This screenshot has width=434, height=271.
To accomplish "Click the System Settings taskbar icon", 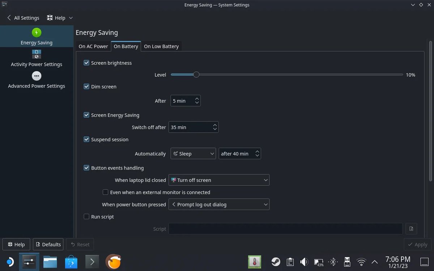I will coord(29,262).
